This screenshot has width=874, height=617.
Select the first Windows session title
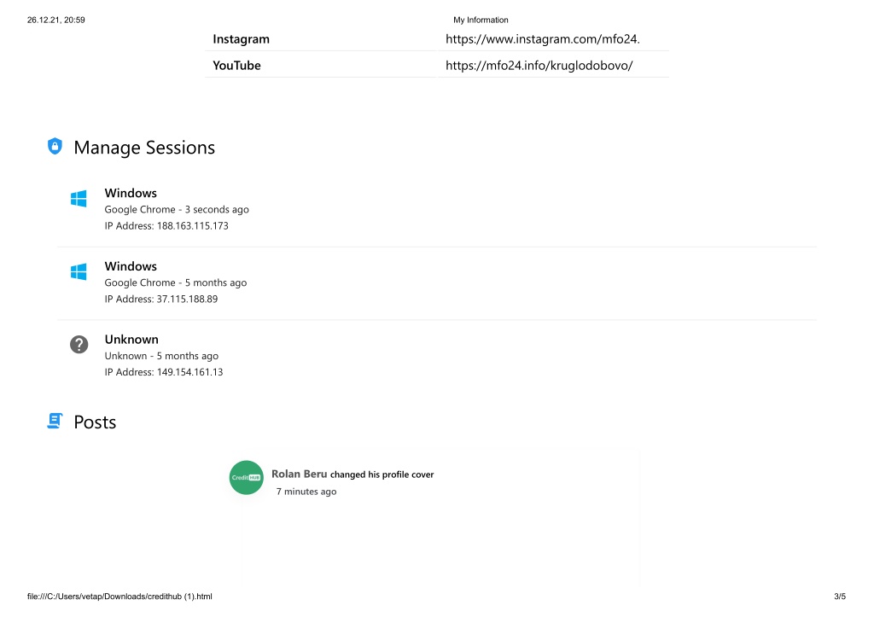click(x=131, y=193)
